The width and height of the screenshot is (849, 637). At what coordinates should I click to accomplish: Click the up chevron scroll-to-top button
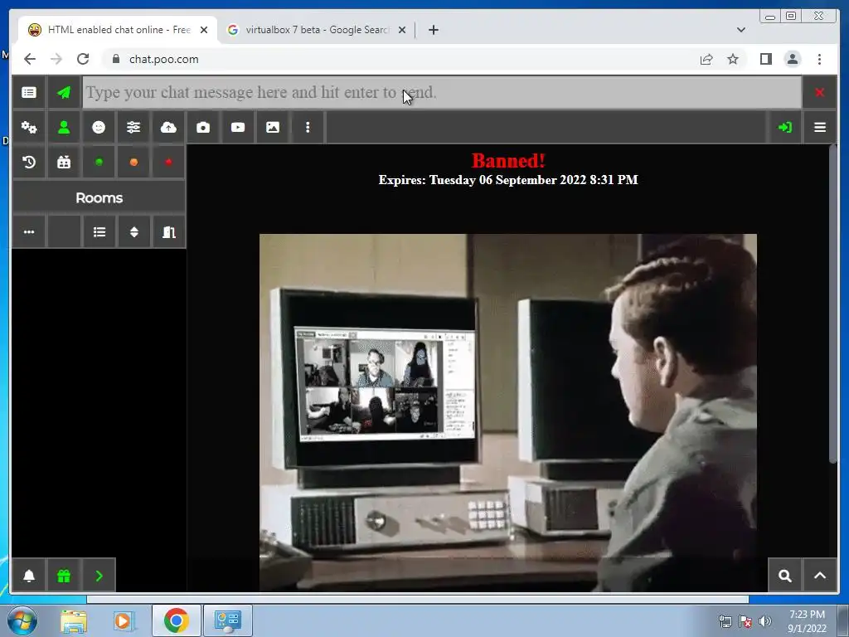click(x=820, y=576)
